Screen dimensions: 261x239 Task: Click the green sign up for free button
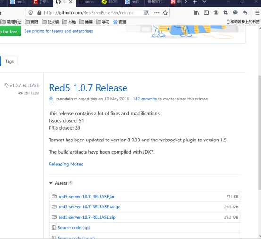10,31
